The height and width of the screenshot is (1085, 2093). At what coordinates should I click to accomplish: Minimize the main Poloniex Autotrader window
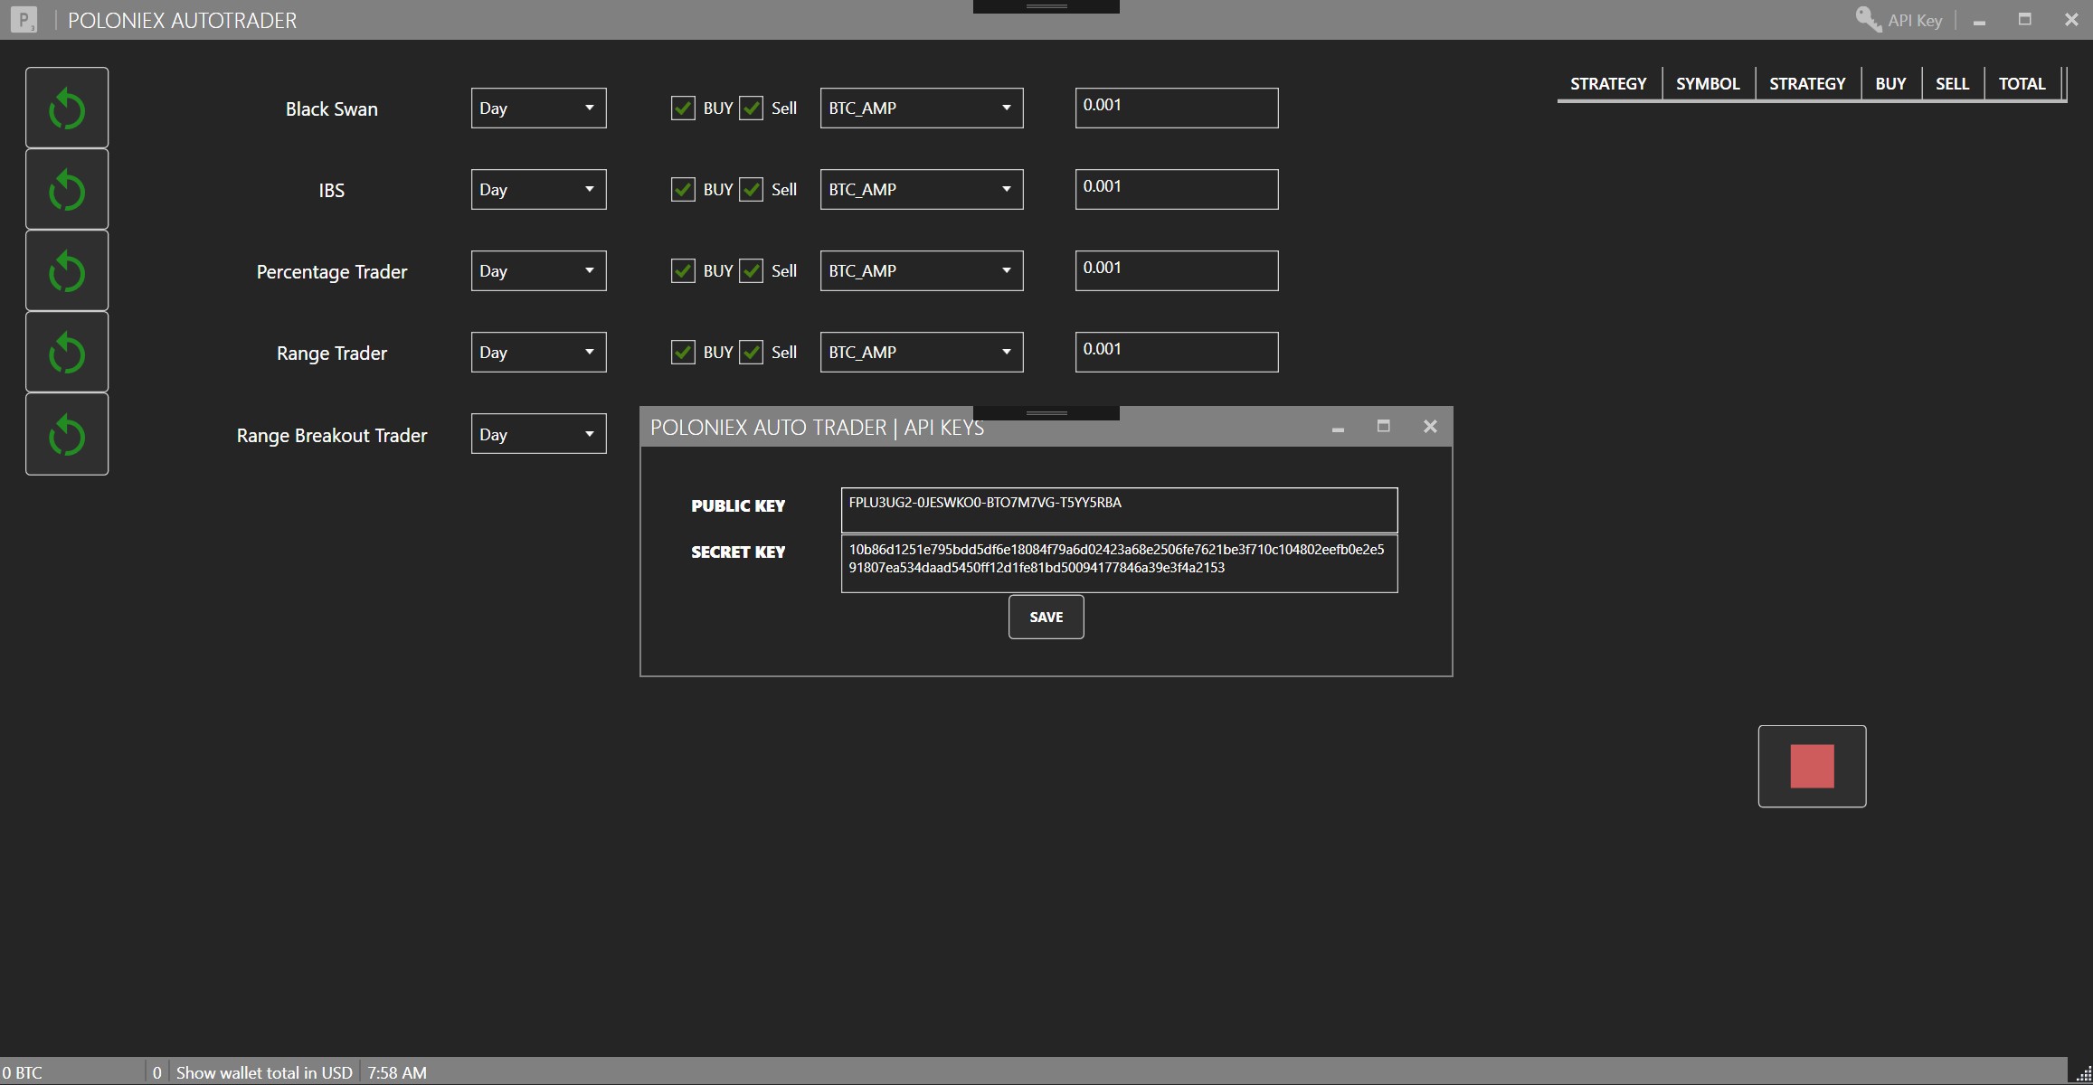point(1979,22)
